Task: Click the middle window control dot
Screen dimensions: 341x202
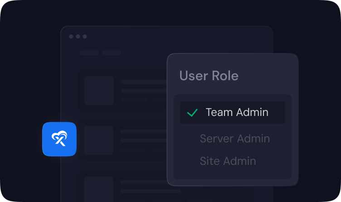Action: point(78,37)
